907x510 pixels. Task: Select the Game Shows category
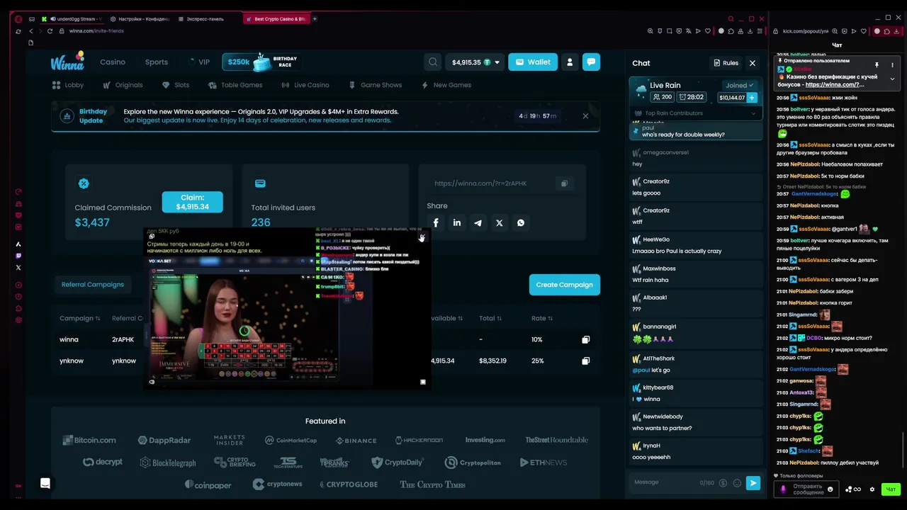point(375,85)
